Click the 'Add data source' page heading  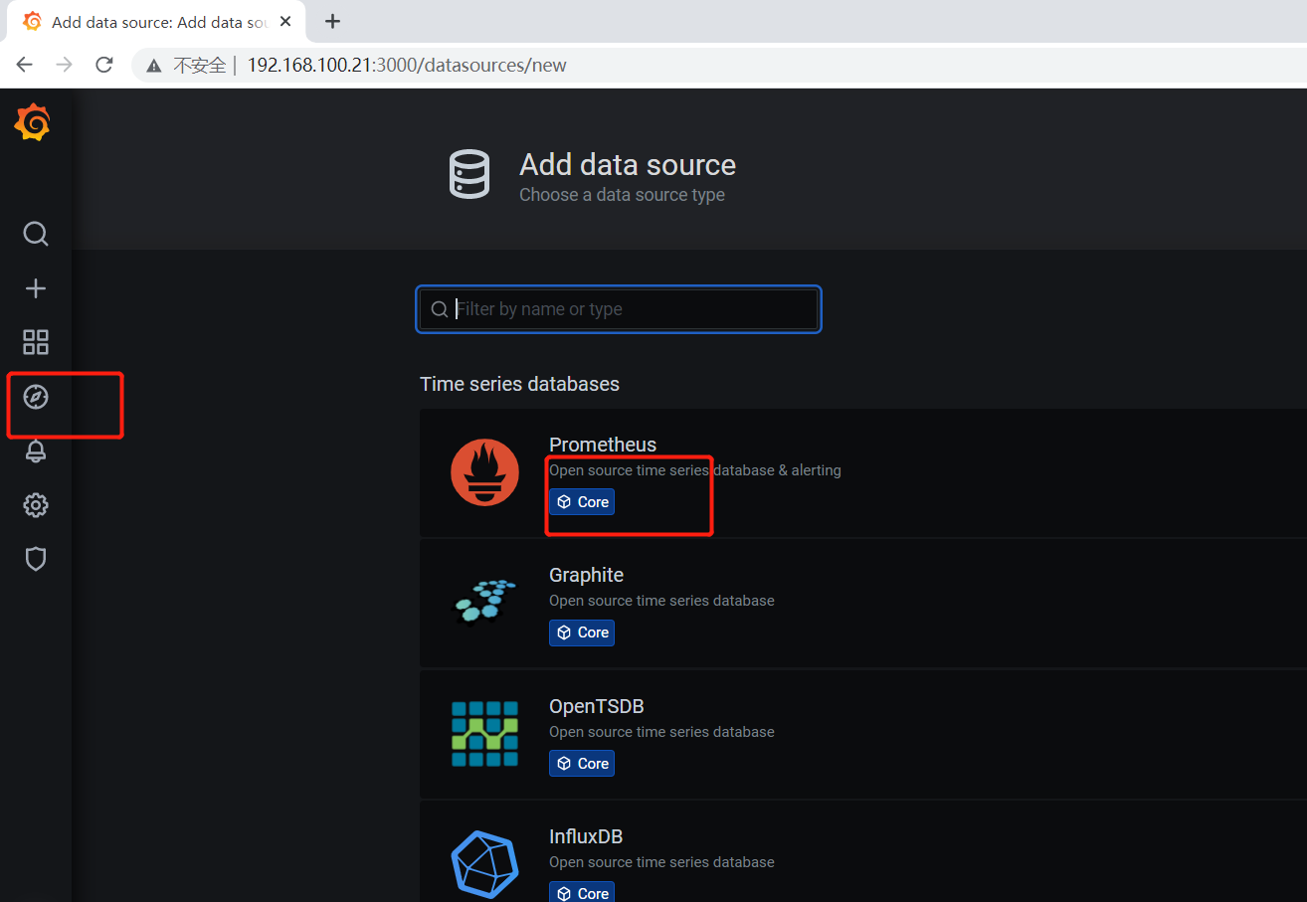tap(628, 165)
